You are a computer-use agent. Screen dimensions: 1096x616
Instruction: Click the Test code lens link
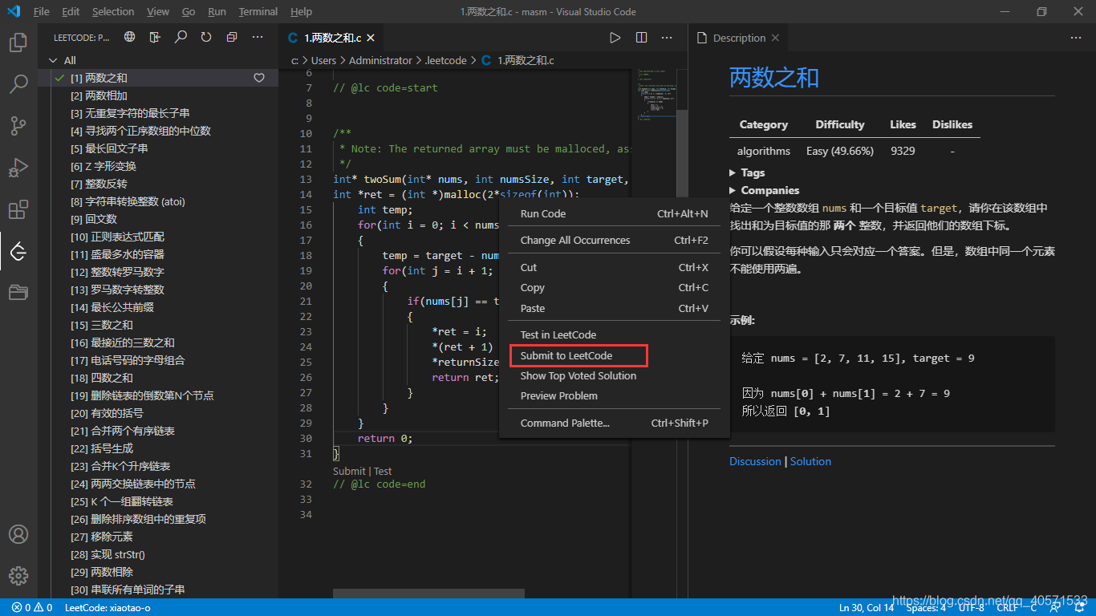pos(383,471)
